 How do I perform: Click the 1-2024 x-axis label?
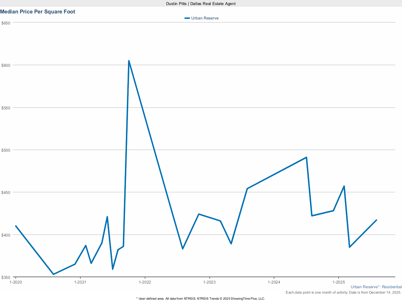tap(274, 282)
